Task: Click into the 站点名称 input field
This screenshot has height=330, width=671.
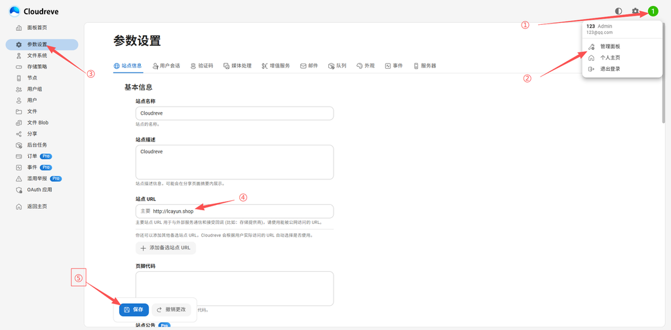Action: (235, 113)
